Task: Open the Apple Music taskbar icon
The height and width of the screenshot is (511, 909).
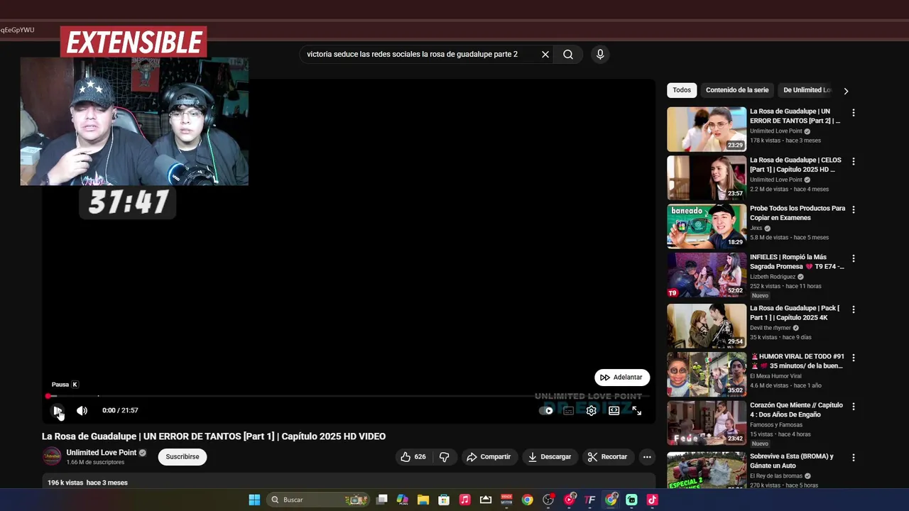Action: (464, 500)
